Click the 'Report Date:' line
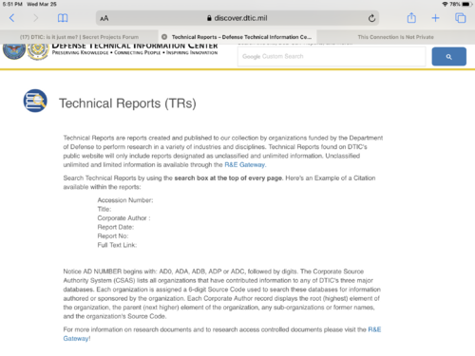The image size is (475, 356). [116, 227]
